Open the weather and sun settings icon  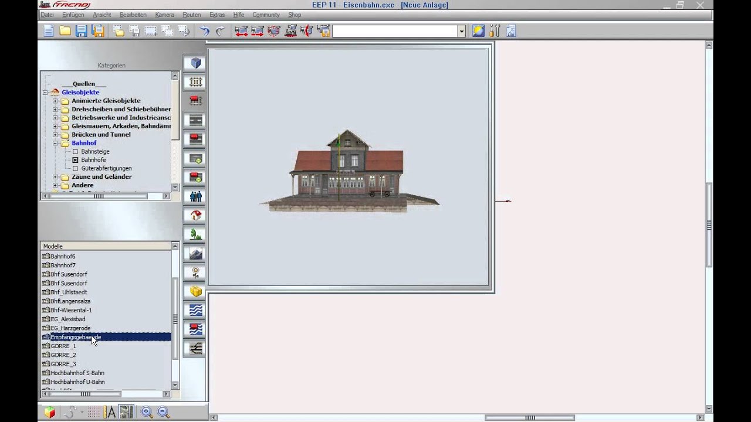pyautogui.click(x=478, y=31)
